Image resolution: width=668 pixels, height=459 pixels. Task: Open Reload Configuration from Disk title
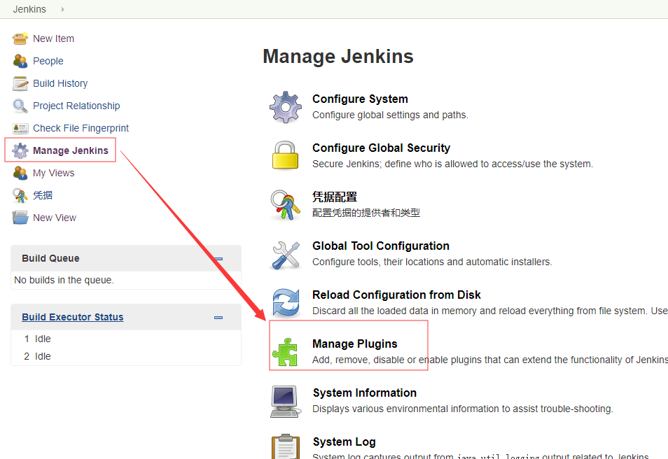point(396,295)
